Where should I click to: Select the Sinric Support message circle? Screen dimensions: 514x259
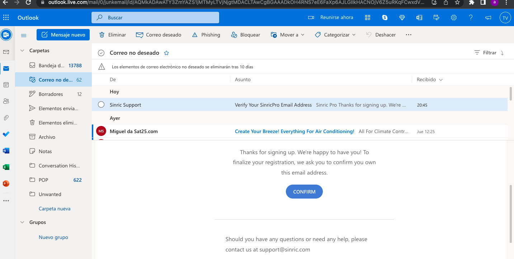point(101,104)
